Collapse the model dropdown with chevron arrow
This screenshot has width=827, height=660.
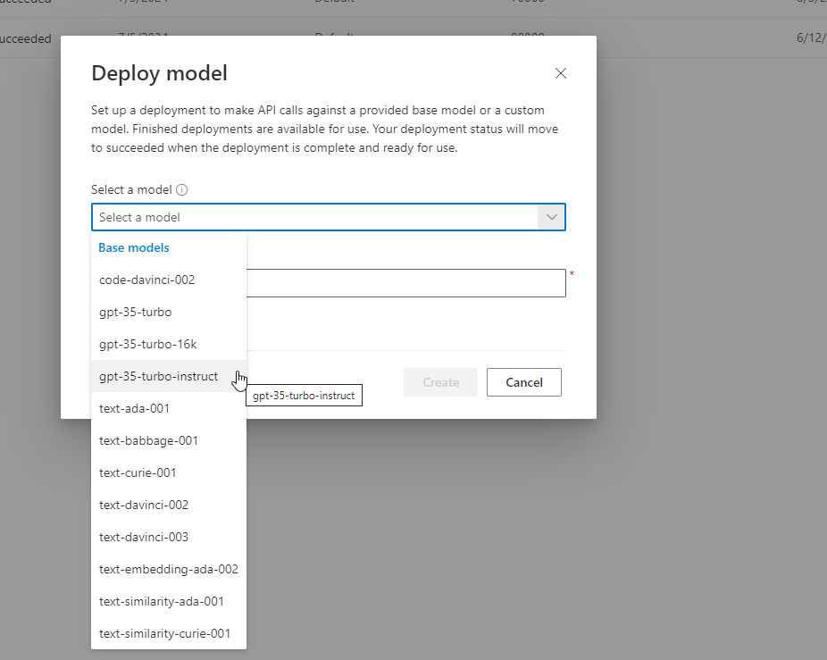point(551,217)
